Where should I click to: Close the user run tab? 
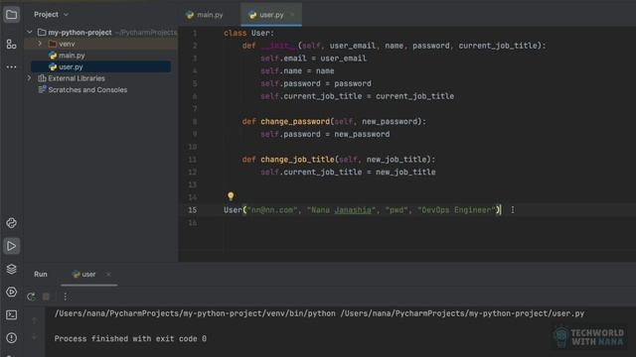click(108, 275)
